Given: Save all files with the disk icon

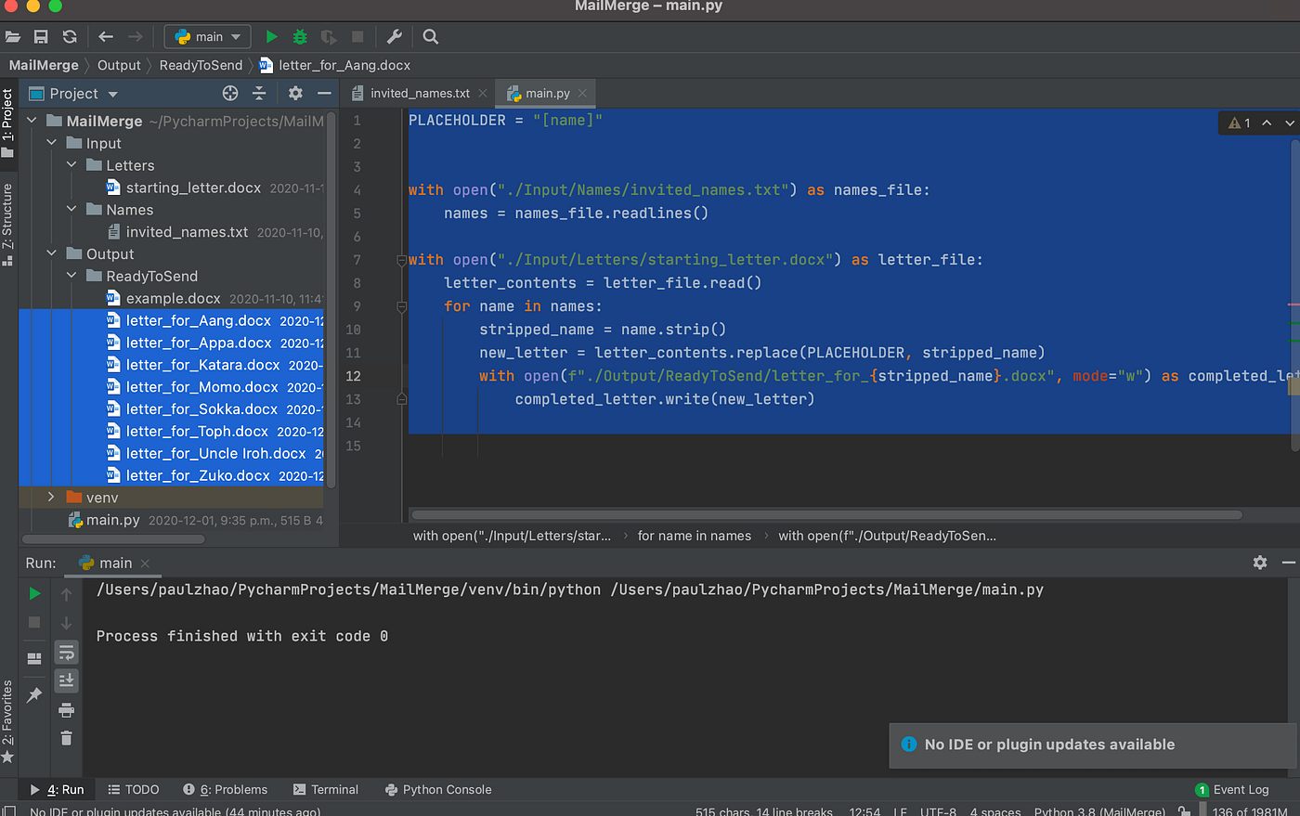Looking at the screenshot, I should click(x=40, y=36).
